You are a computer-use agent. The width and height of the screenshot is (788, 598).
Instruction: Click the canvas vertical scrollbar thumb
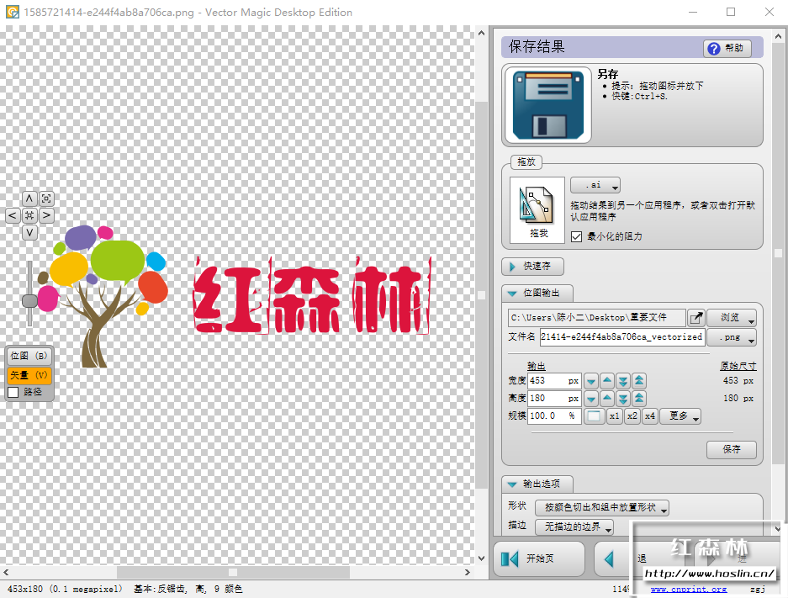(481, 295)
